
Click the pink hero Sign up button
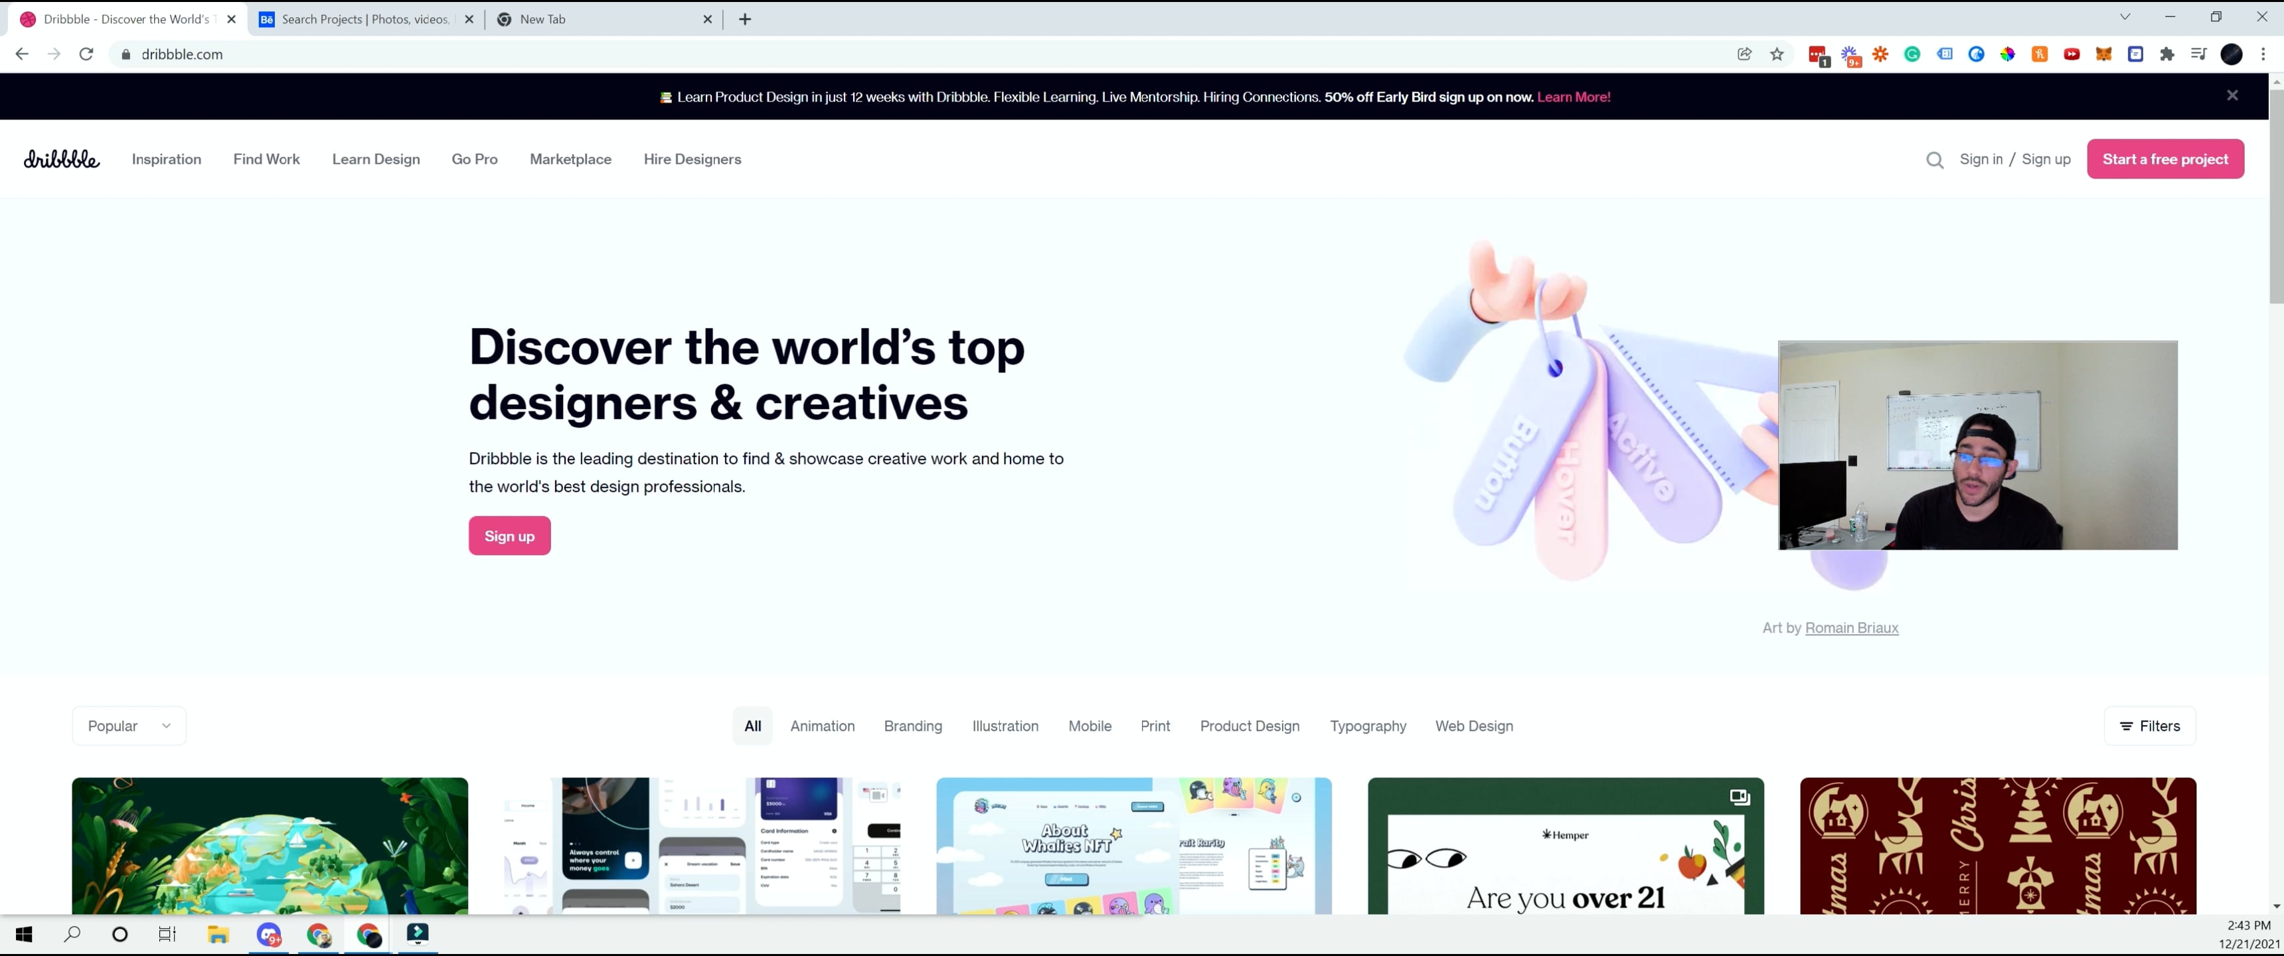pos(509,536)
